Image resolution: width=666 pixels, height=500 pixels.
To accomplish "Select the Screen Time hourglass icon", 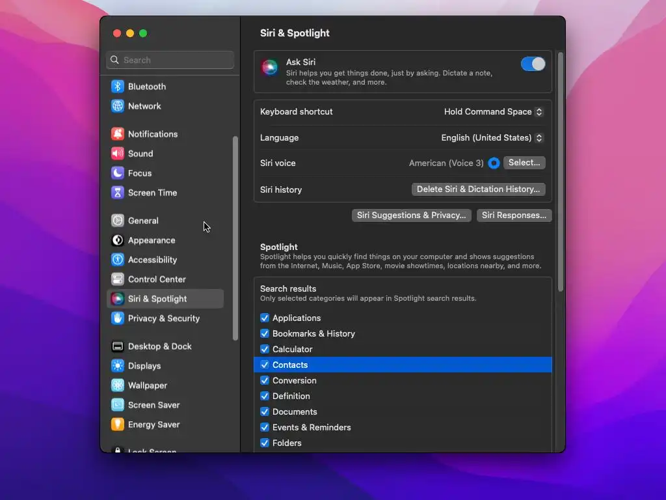I will point(118,193).
